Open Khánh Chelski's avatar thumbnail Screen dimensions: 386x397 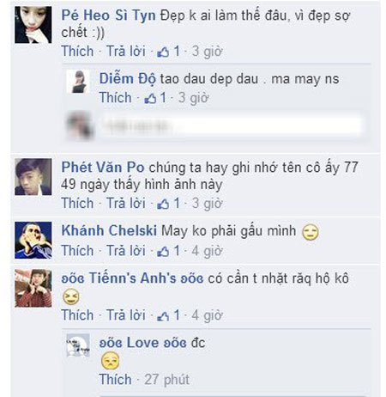33,240
